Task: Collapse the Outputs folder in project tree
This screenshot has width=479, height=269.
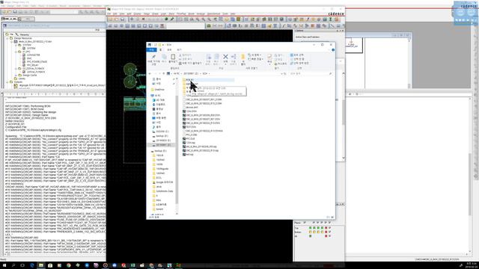Action: pos(7,82)
